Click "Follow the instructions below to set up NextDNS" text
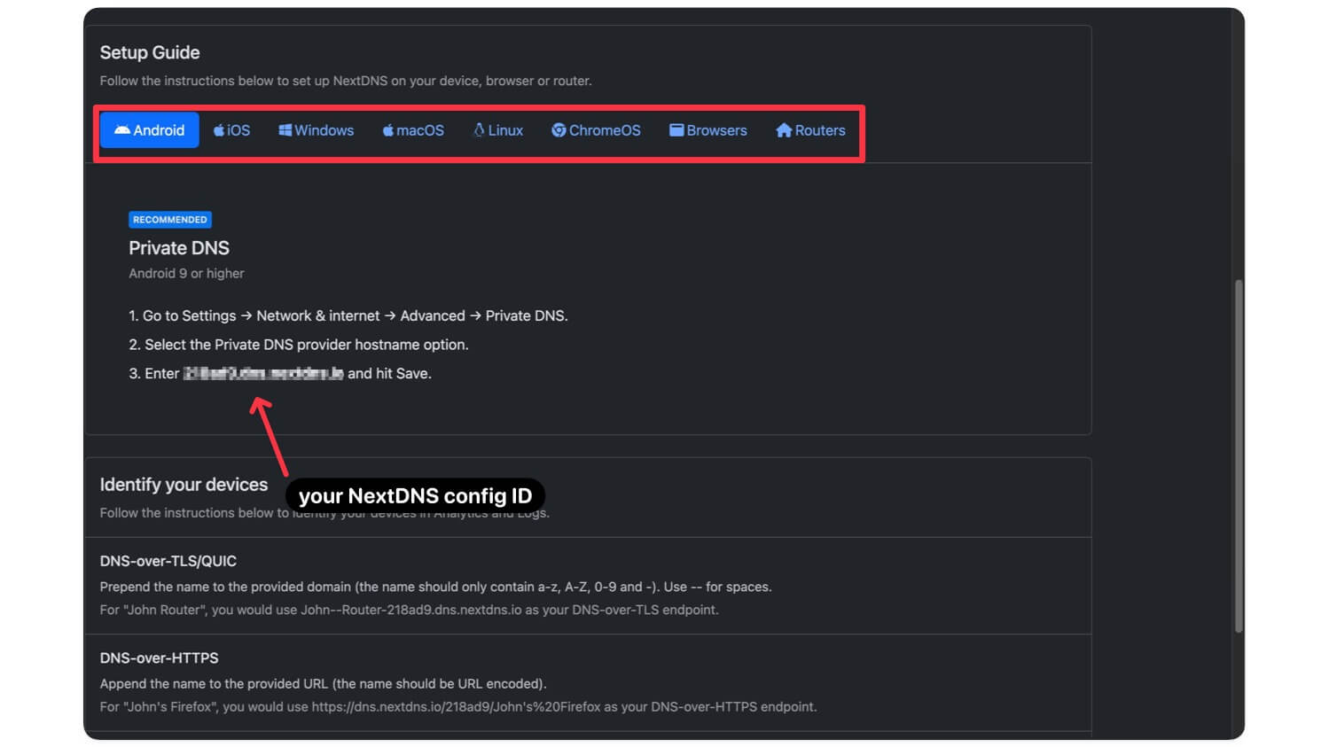This screenshot has width=1329, height=747. [346, 81]
